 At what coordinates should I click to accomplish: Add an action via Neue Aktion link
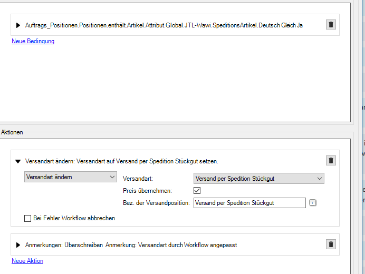pyautogui.click(x=27, y=261)
